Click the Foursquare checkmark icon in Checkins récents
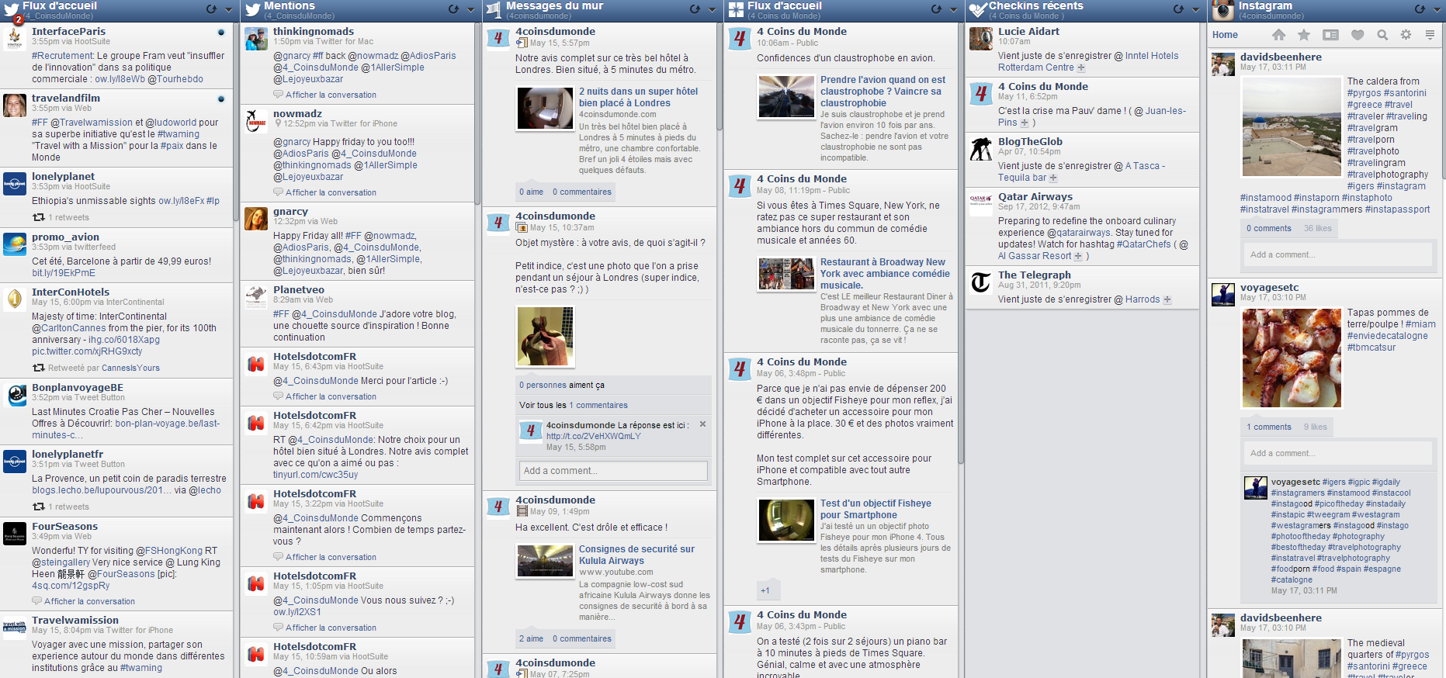Image resolution: width=1446 pixels, height=678 pixels. click(976, 10)
